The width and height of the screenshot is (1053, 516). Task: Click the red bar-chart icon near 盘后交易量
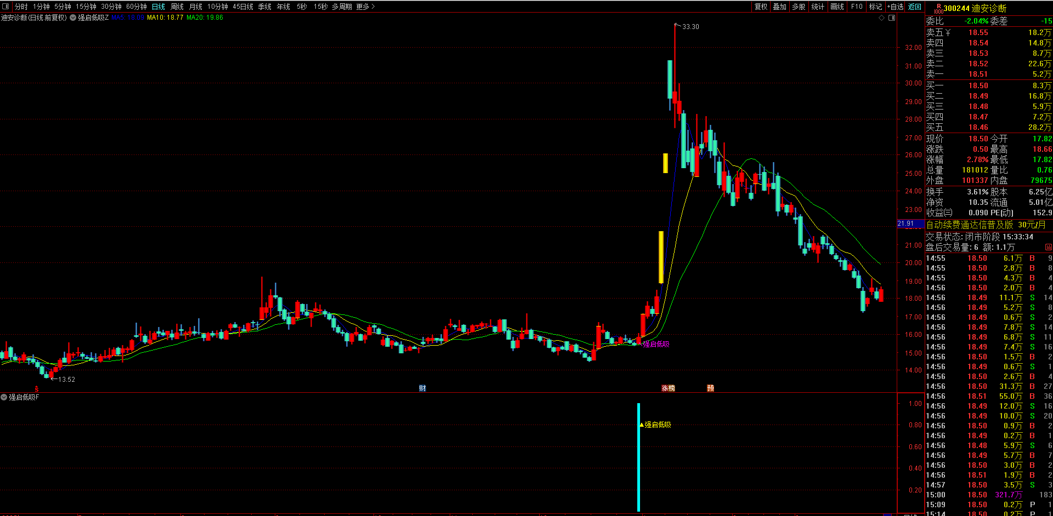click(x=1049, y=248)
